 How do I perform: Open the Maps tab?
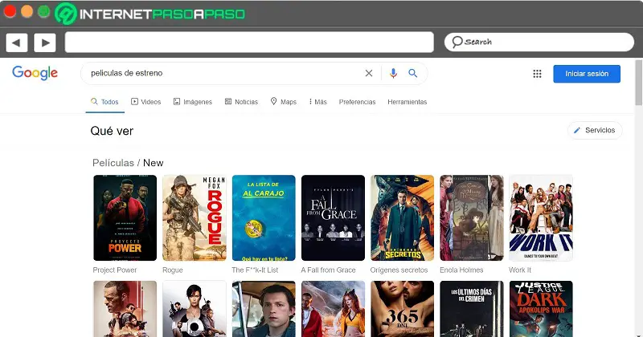click(284, 102)
